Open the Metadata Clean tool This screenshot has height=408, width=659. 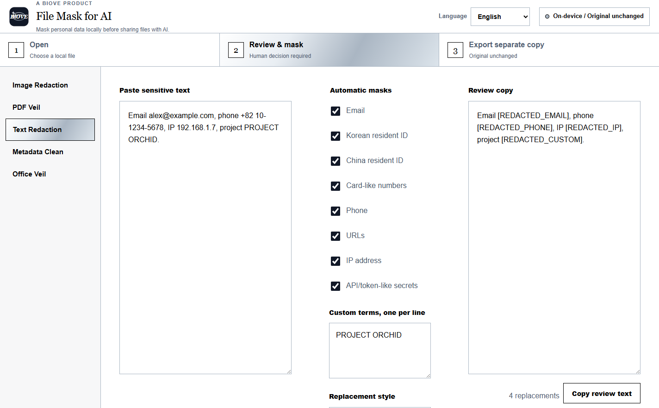pyautogui.click(x=50, y=152)
